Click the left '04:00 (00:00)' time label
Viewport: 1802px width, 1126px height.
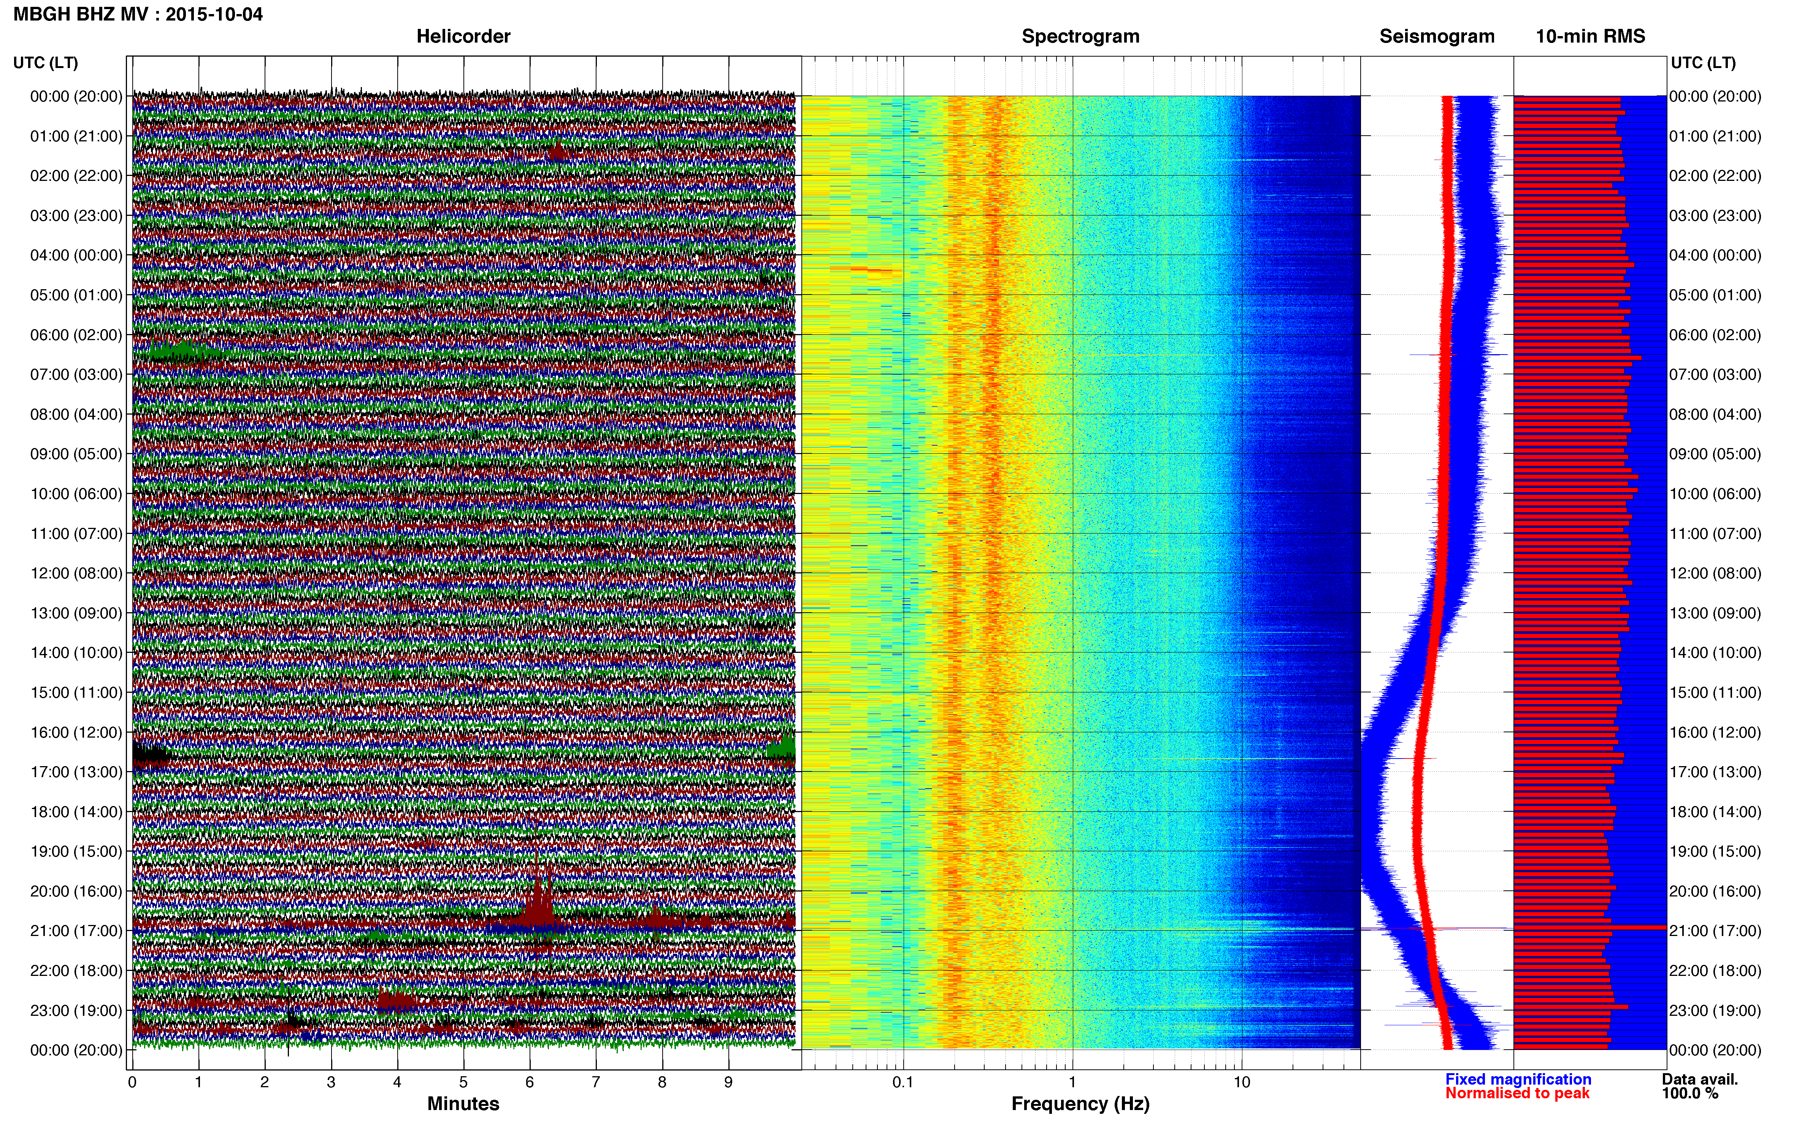(x=76, y=255)
